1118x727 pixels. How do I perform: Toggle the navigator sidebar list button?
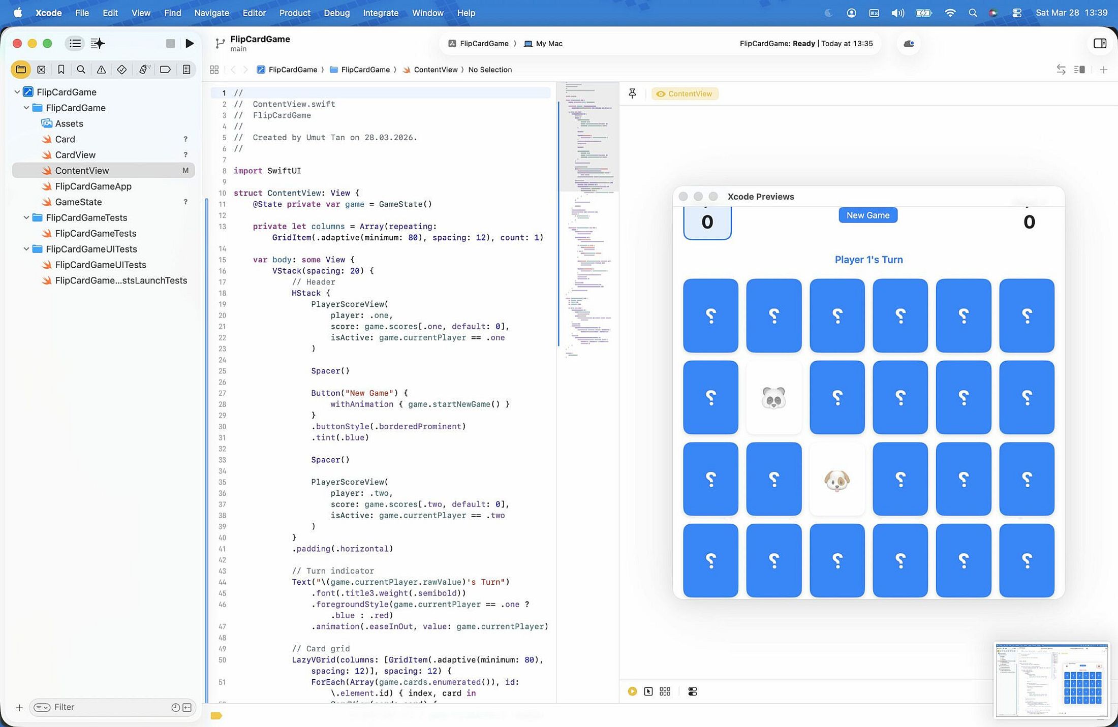click(x=75, y=44)
